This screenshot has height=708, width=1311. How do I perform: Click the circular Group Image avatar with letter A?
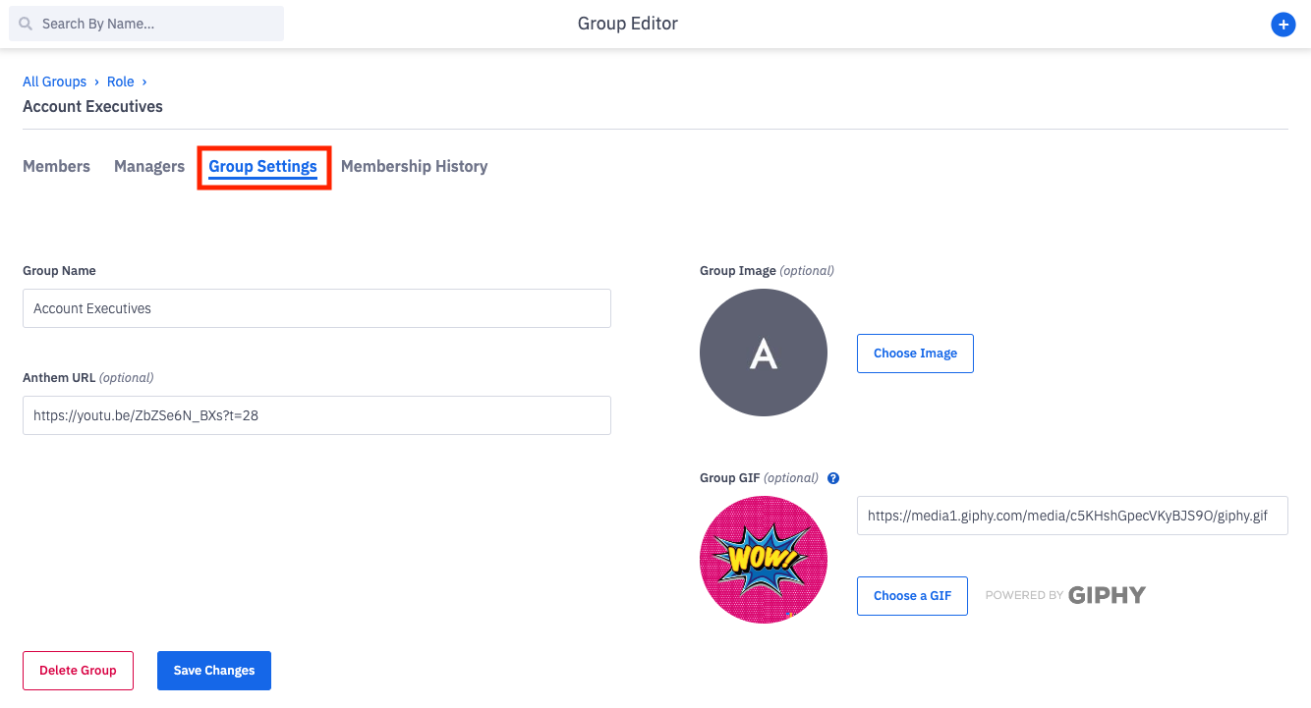764,352
